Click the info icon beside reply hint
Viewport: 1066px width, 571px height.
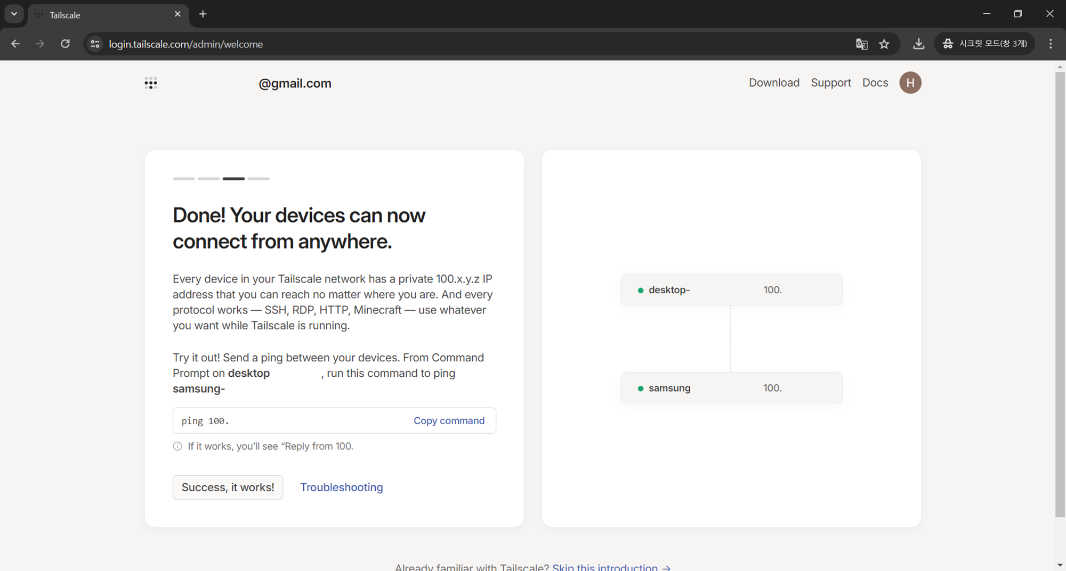[x=177, y=446]
